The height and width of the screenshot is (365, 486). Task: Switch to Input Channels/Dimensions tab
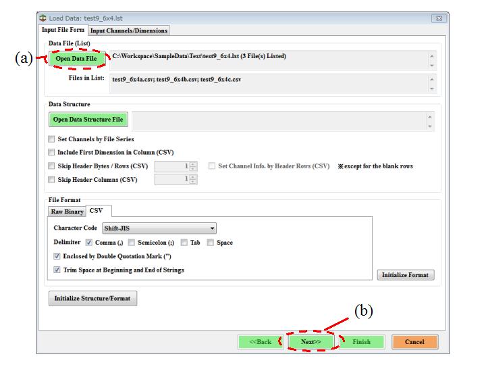click(129, 30)
